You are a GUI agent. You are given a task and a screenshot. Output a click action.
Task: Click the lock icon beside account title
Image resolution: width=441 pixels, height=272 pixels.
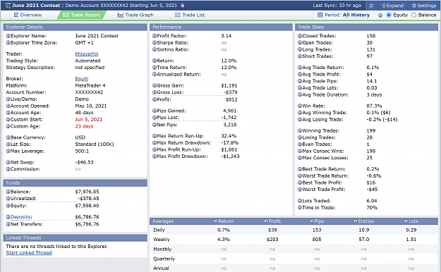click(x=182, y=5)
